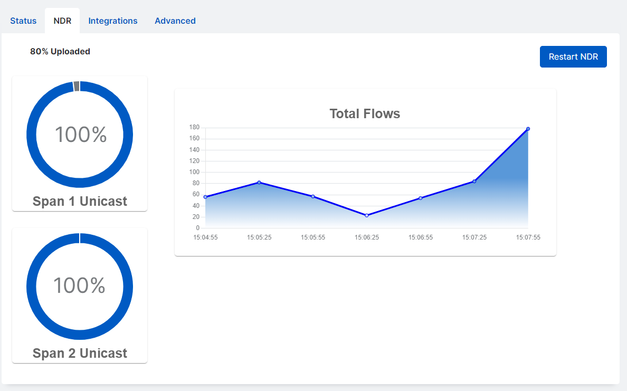Select the highest data point at 15:07:55
The image size is (627, 391).
(x=528, y=128)
